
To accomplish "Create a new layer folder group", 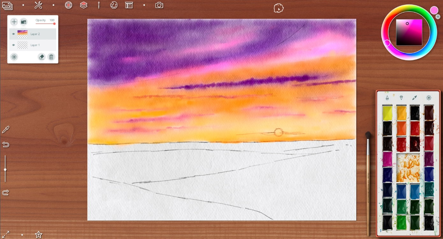I will point(24,22).
